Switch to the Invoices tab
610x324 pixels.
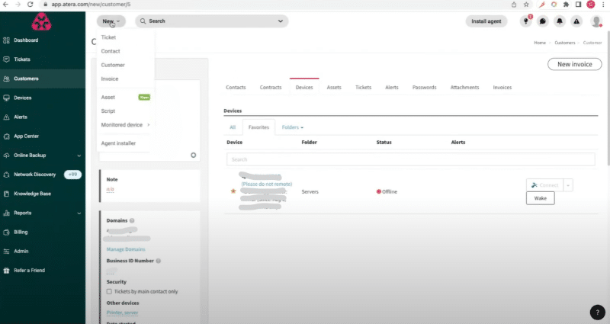click(x=502, y=88)
